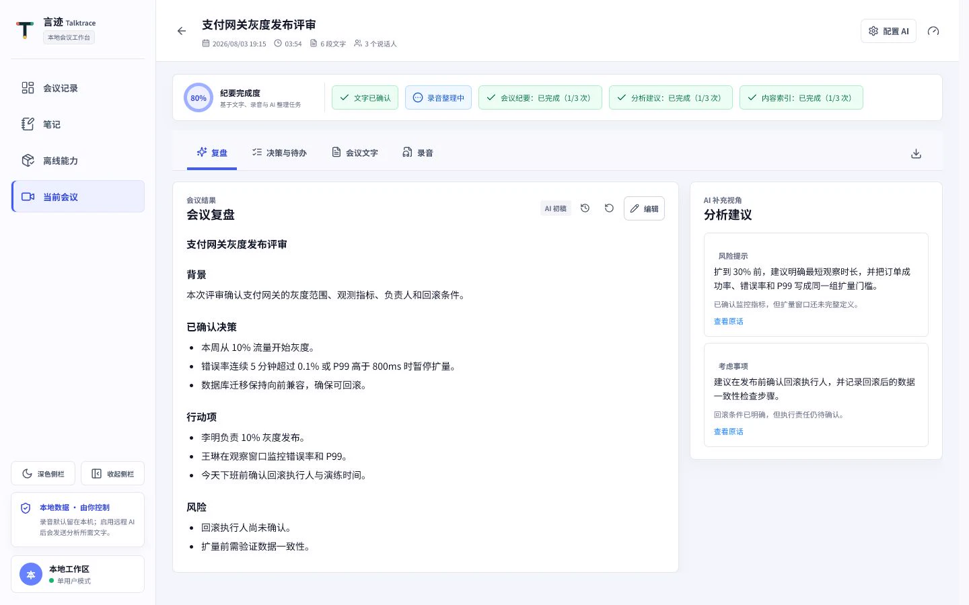
Task: Click the 考虑事项 card label
Action: [733, 366]
